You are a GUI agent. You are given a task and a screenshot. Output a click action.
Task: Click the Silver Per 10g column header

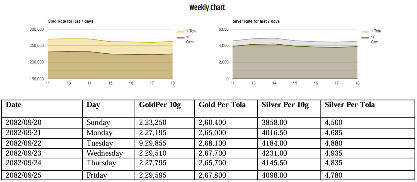(285, 105)
